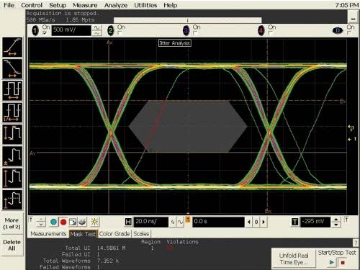This screenshot has width=360, height=270.
Task: Enable channel 2 On checkbox
Action: tap(120, 33)
